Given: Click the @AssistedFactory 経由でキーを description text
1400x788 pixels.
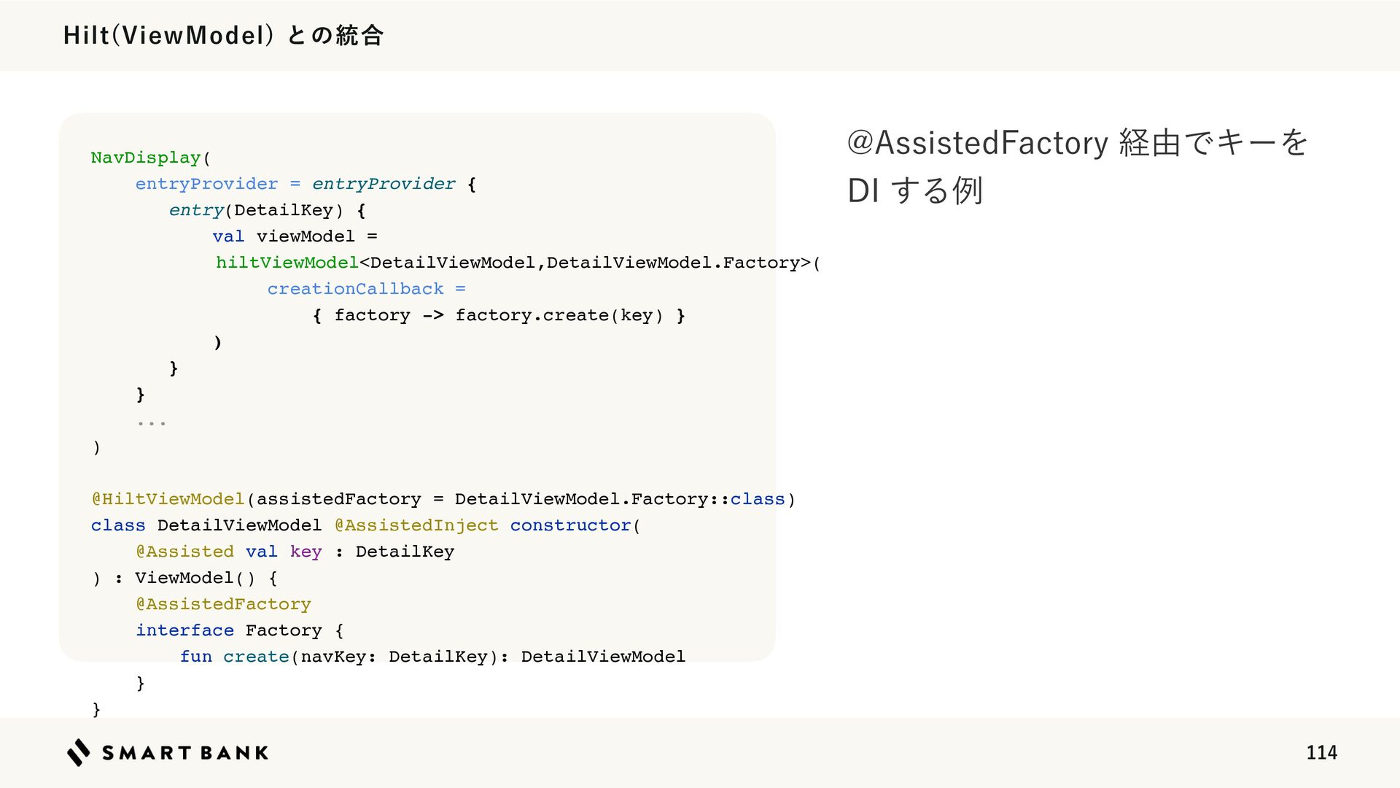Looking at the screenshot, I should click(1078, 142).
